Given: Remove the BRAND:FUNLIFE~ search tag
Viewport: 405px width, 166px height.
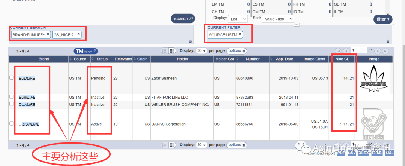Looking at the screenshot, I should click(48, 33).
